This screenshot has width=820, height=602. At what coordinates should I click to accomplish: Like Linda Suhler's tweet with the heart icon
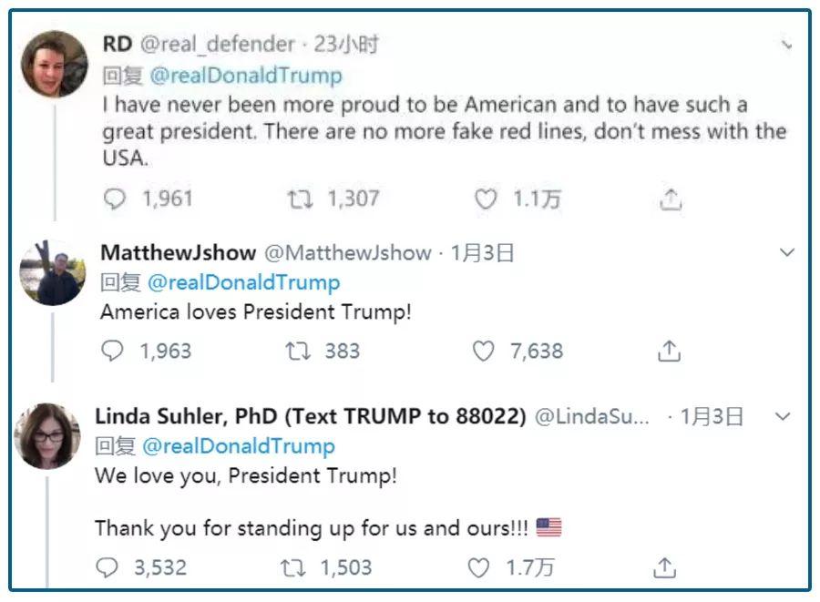pos(479,568)
